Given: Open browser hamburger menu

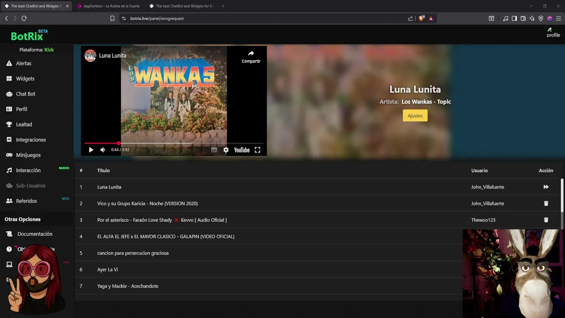Looking at the screenshot, I should 558,19.
